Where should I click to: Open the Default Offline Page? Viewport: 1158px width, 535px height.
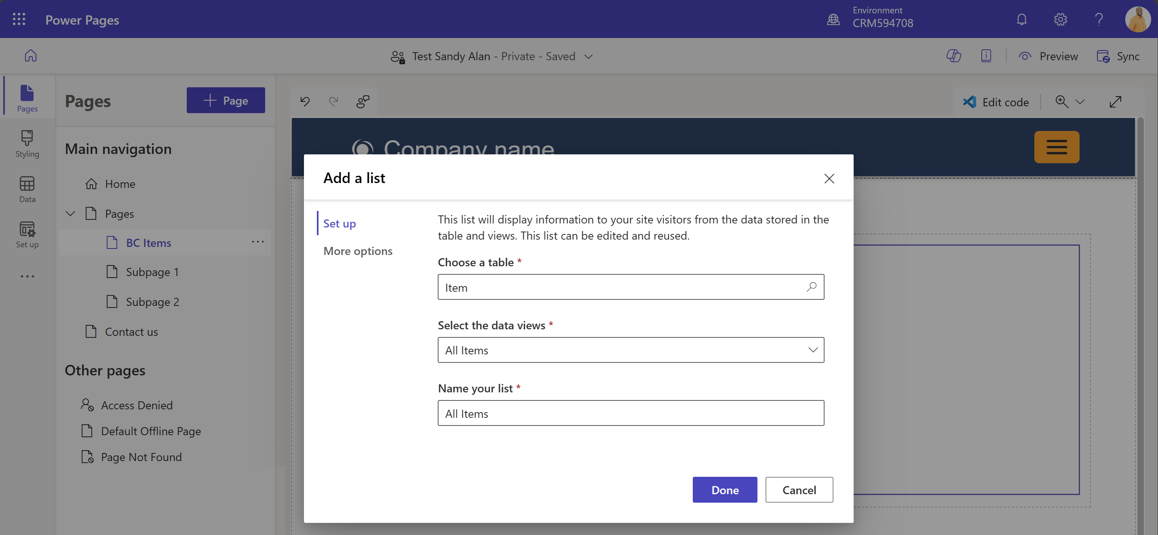click(151, 431)
